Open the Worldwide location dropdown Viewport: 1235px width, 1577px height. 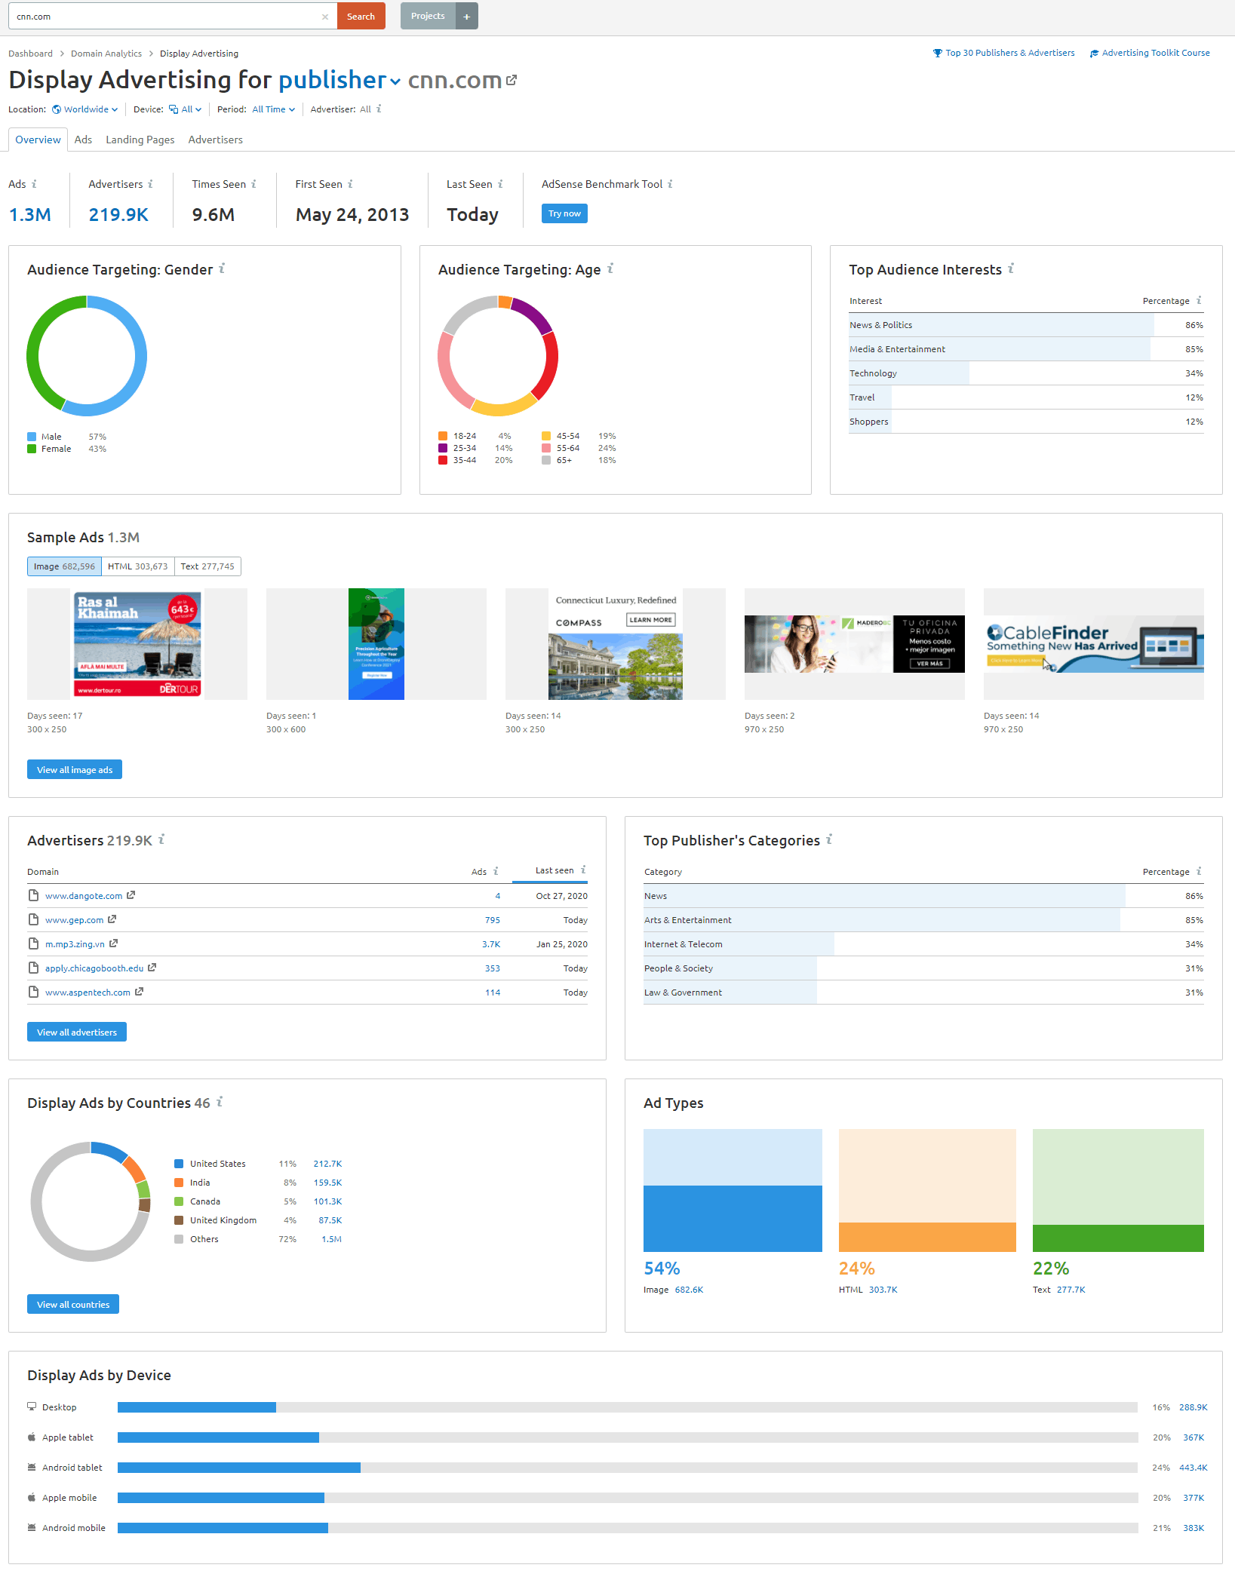pyautogui.click(x=84, y=109)
